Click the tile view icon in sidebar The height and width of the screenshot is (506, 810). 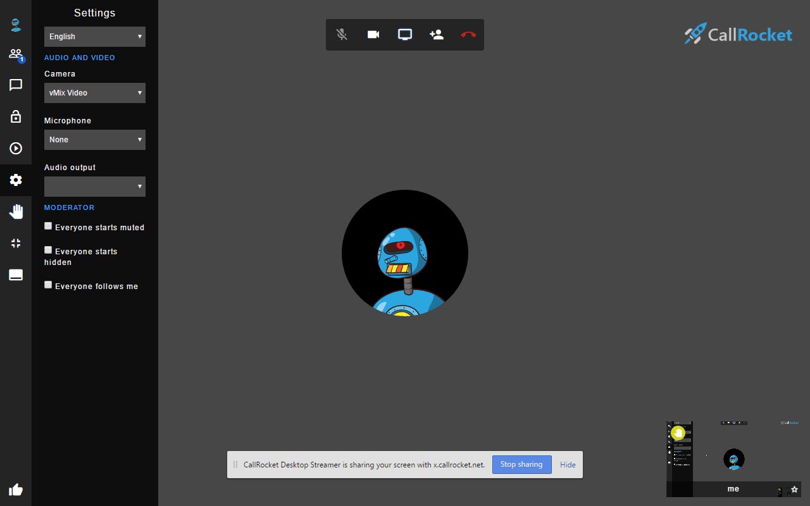point(15,243)
